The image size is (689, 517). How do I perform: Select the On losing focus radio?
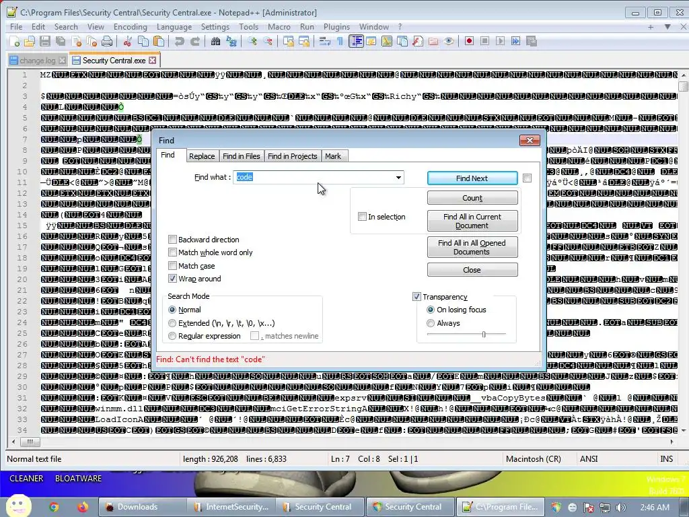click(x=431, y=310)
